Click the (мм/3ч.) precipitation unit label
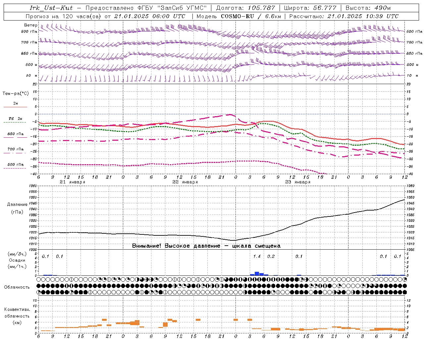424x339 pixels. tap(17, 254)
